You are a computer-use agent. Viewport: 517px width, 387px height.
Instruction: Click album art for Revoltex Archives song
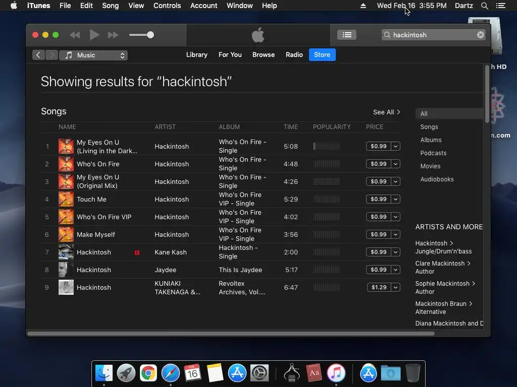[x=66, y=287]
